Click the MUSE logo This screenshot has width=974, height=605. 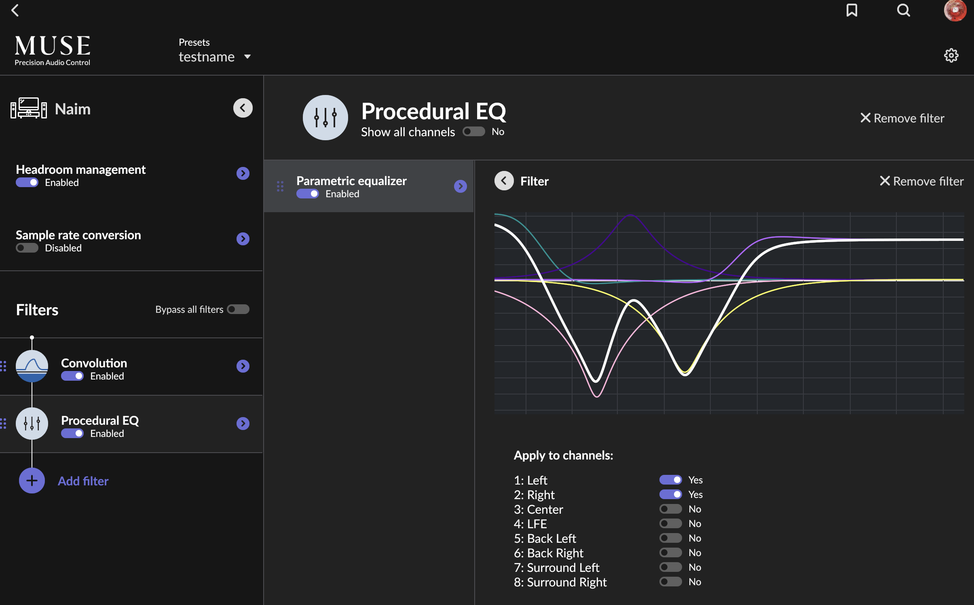tap(52, 49)
